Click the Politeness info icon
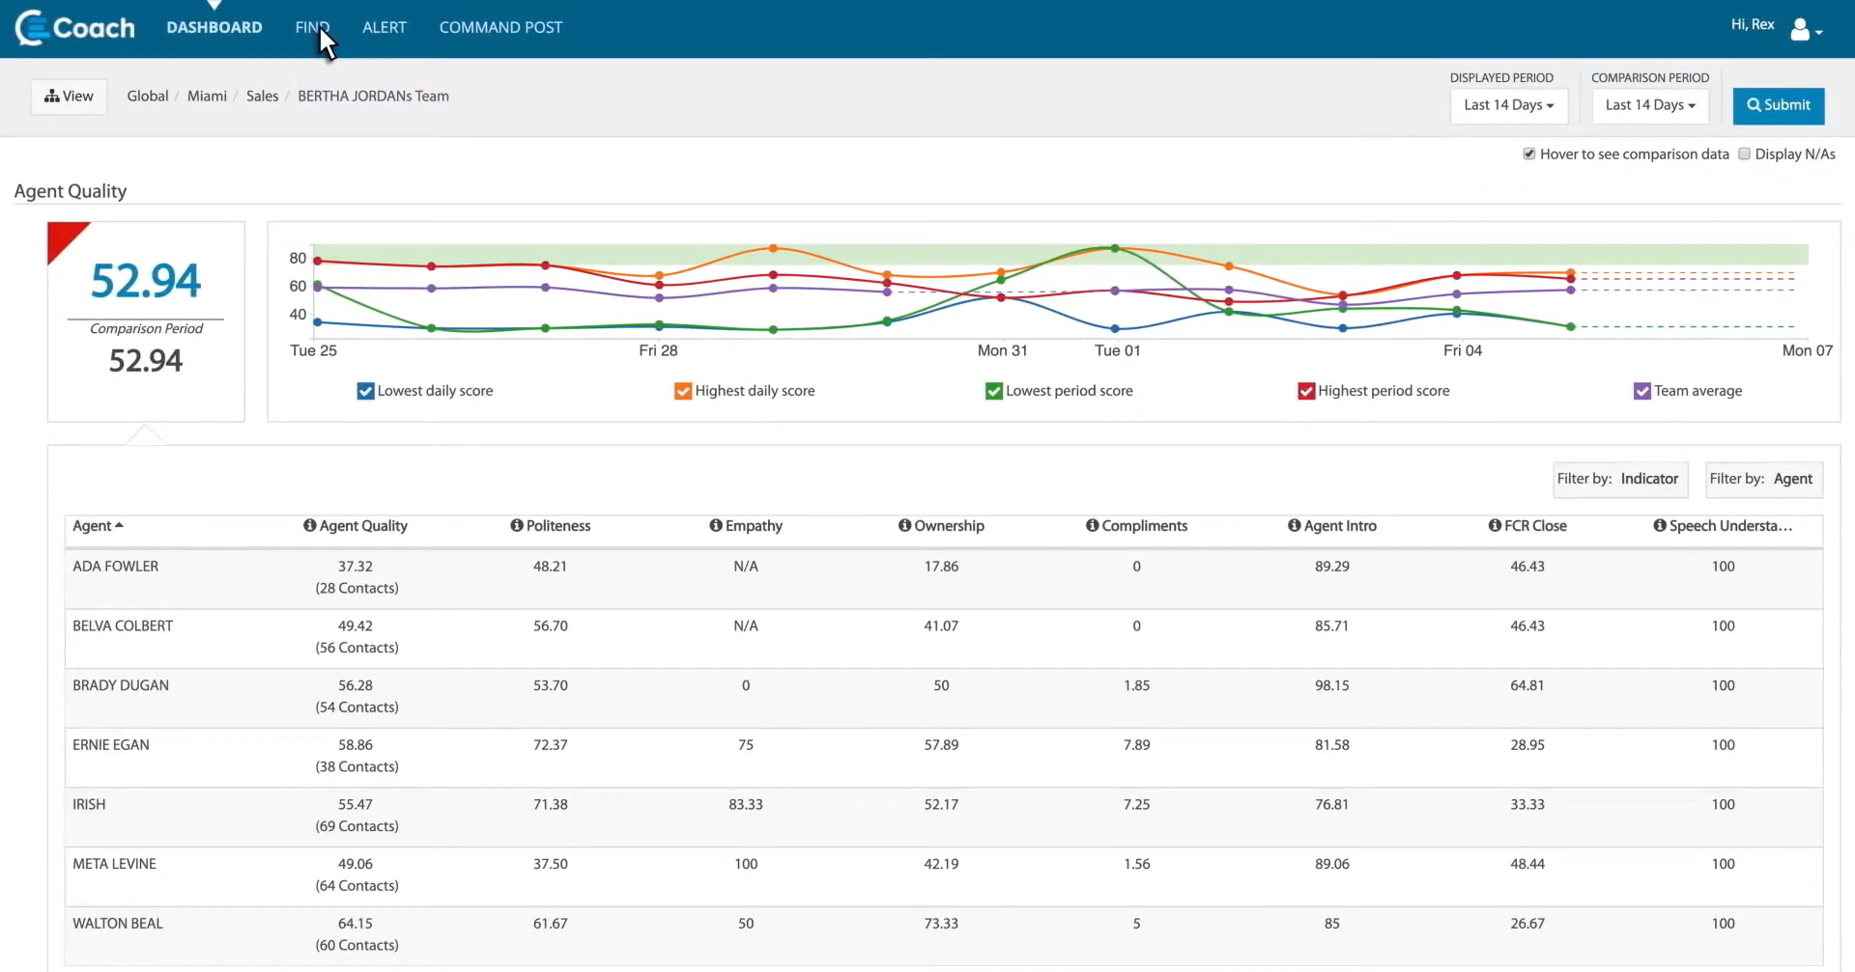This screenshot has height=972, width=1855. click(517, 525)
